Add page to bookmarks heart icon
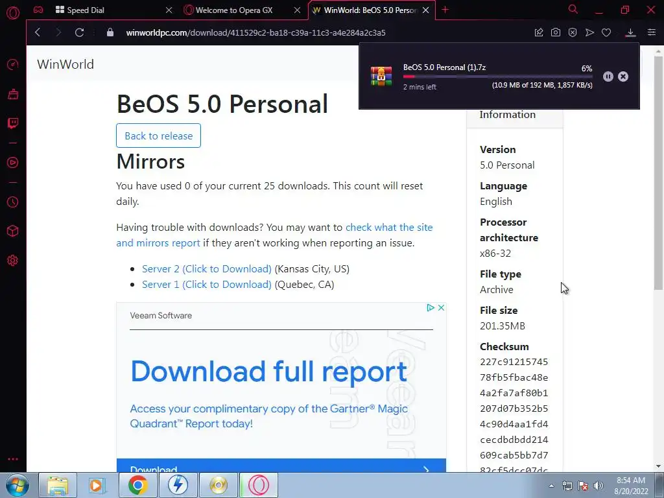This screenshot has height=498, width=664. pos(606,32)
